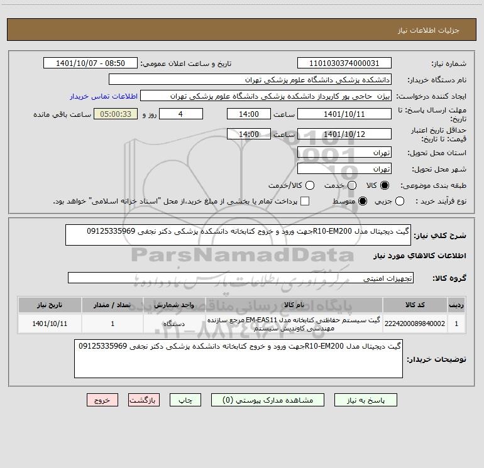Click the نام کالا column header
The image size is (484, 468).
(294, 305)
